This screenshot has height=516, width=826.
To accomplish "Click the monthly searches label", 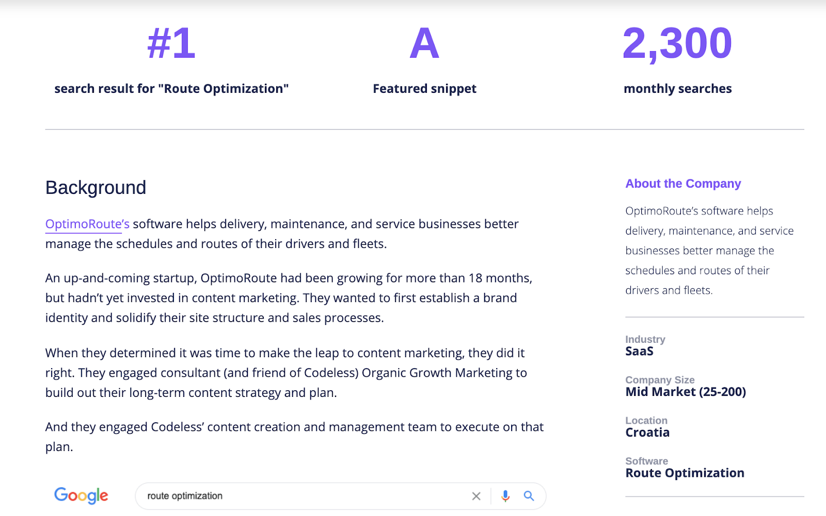I will coord(677,89).
